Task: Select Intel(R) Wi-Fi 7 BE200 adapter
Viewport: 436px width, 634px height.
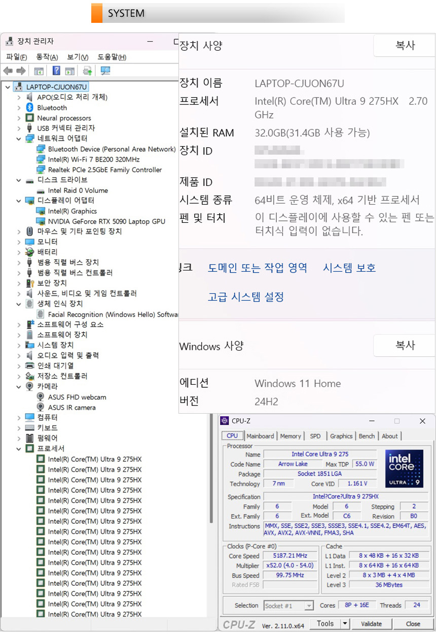Action: [x=93, y=159]
